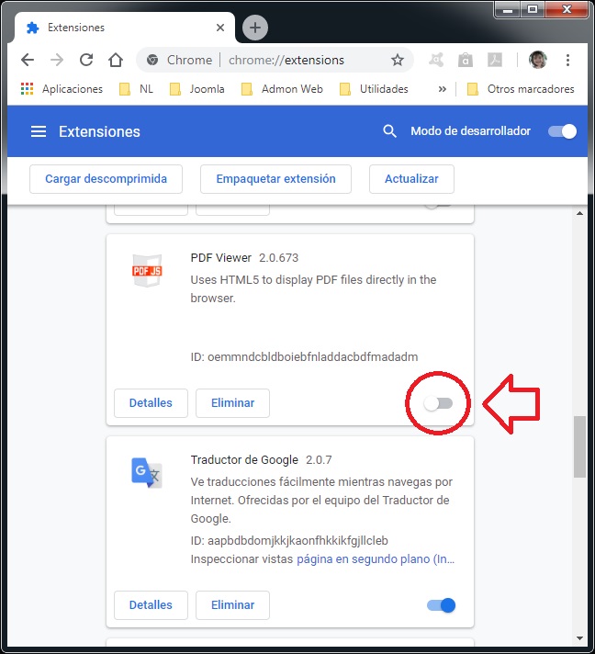The width and height of the screenshot is (595, 654).
Task: Minimize the Chrome window
Action: (508, 9)
